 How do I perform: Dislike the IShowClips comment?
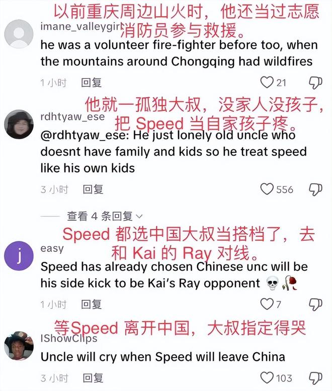pos(315,378)
